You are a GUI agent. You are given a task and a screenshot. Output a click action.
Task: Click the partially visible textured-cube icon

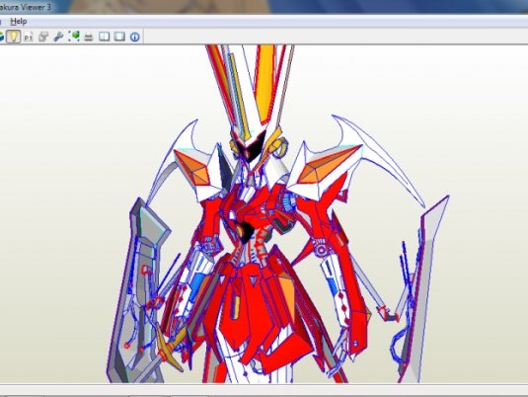click(x=2, y=37)
